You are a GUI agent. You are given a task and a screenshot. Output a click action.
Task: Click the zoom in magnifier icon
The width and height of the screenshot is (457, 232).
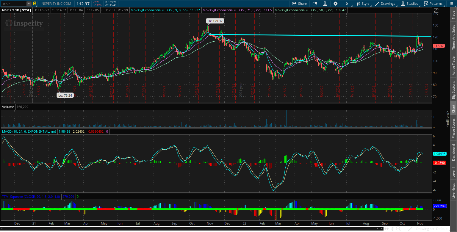coord(399,229)
